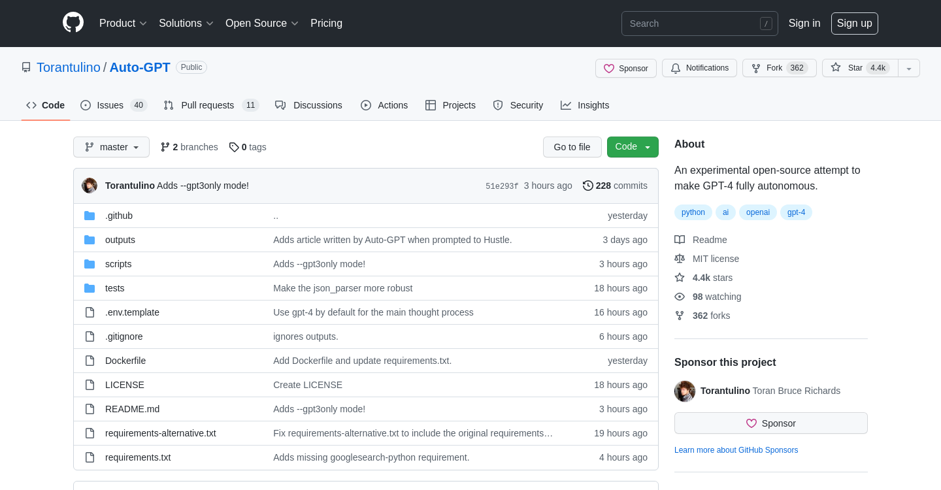
Task: Click the Go to file button
Action: pos(572,147)
